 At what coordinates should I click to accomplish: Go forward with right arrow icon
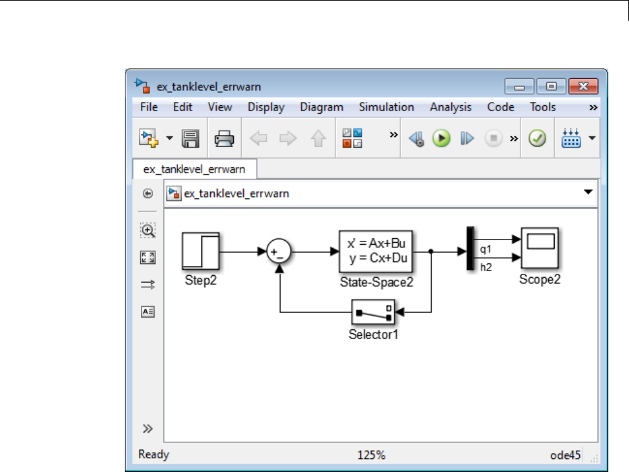coord(288,139)
